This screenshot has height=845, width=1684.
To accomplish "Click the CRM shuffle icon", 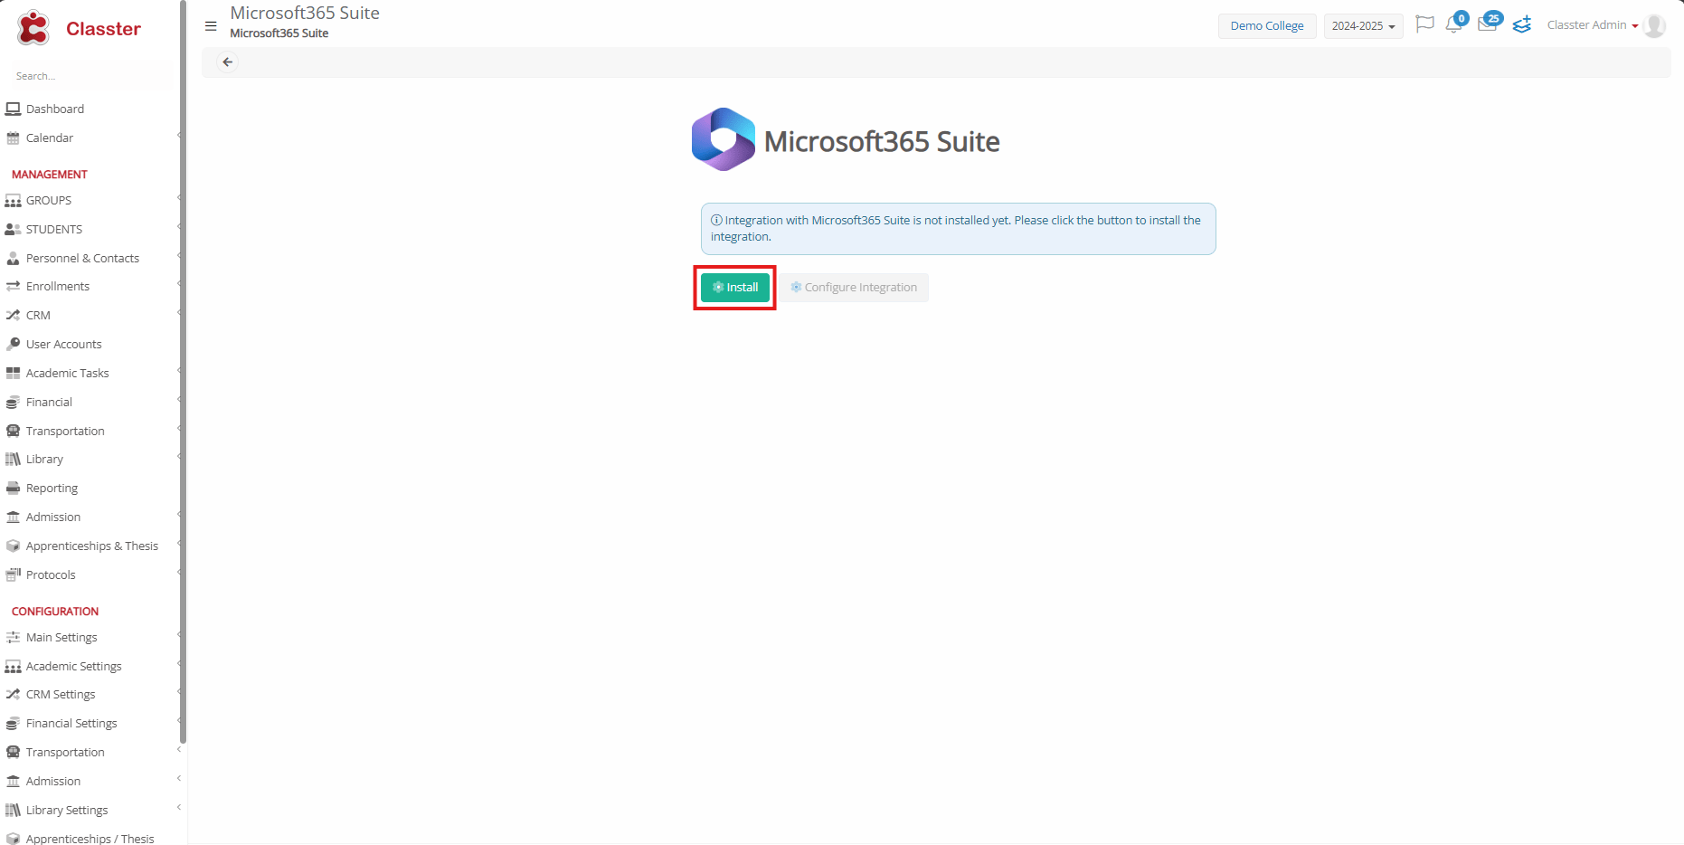I will [13, 315].
